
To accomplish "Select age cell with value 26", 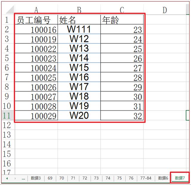I will tap(122, 58).
